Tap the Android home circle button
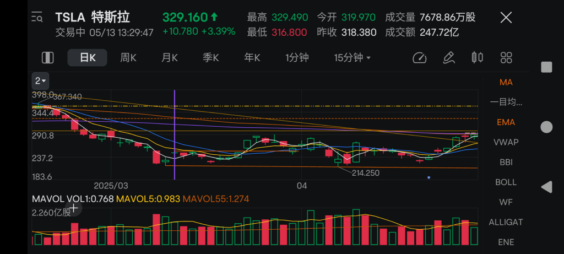The height and width of the screenshot is (254, 564). coord(547,127)
